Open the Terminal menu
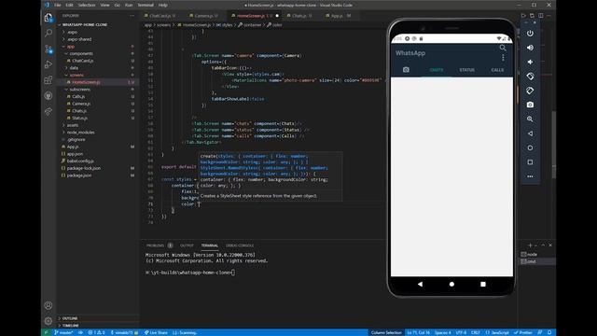This screenshot has height=336, width=597. (x=146, y=5)
